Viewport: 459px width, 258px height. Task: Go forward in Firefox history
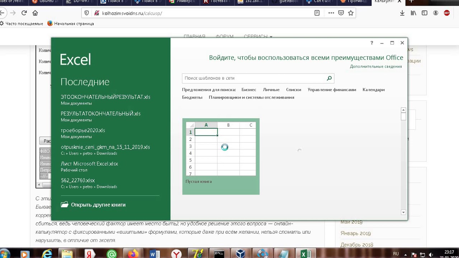13,13
